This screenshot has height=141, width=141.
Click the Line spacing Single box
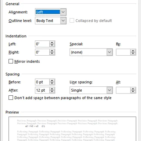pyautogui.click(x=88, y=90)
